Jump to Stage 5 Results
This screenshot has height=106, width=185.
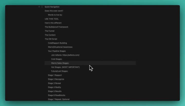[55, 91]
